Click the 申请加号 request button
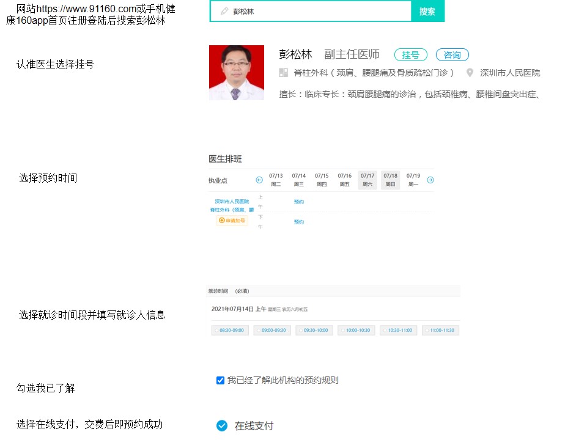587x440 pixels. (x=232, y=221)
